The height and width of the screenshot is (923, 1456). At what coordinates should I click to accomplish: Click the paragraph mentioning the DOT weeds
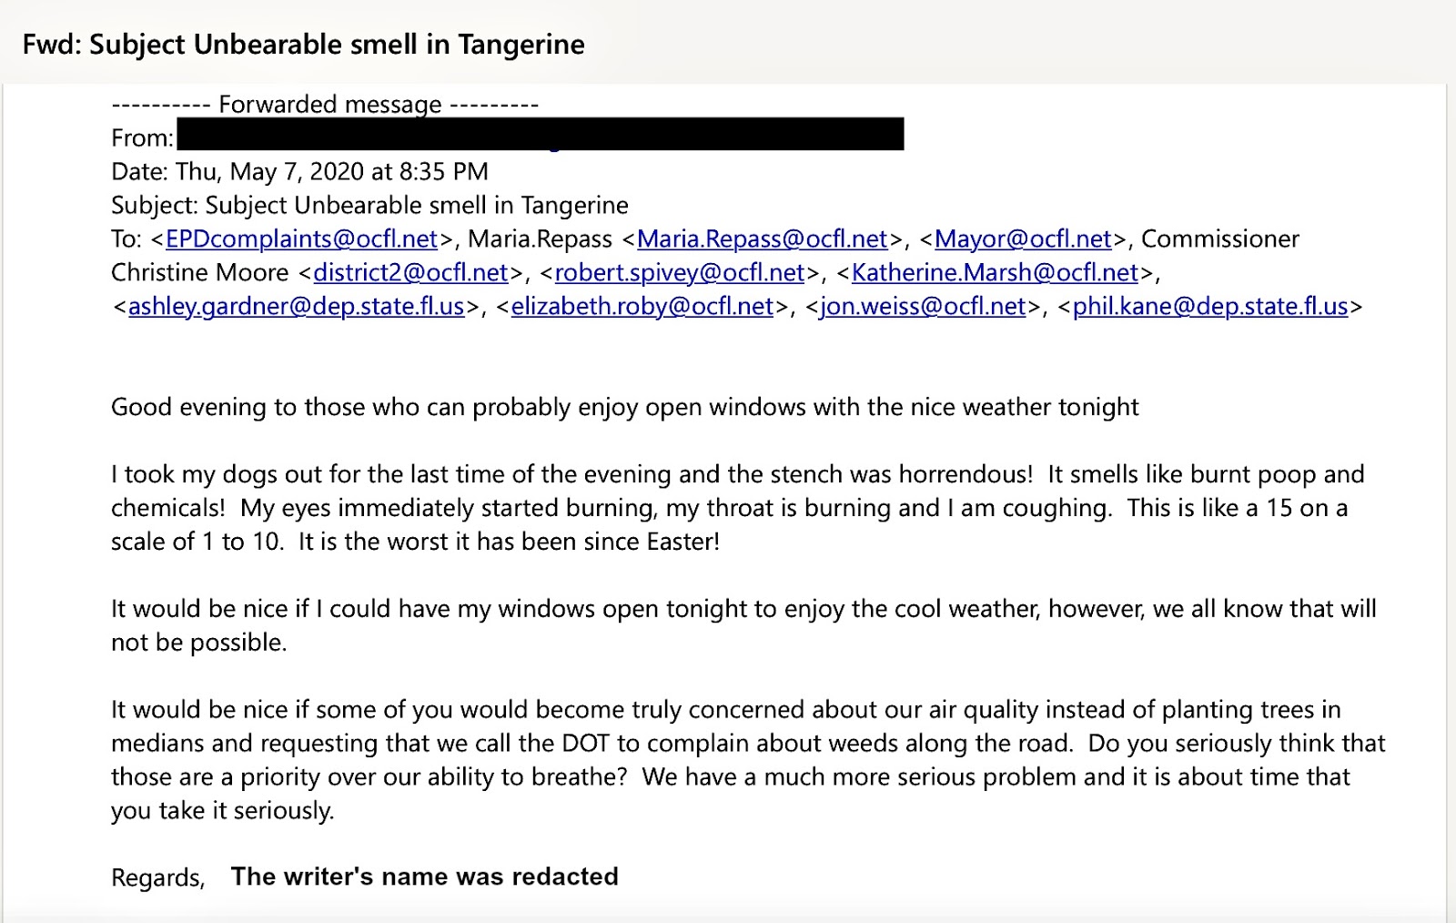[748, 760]
